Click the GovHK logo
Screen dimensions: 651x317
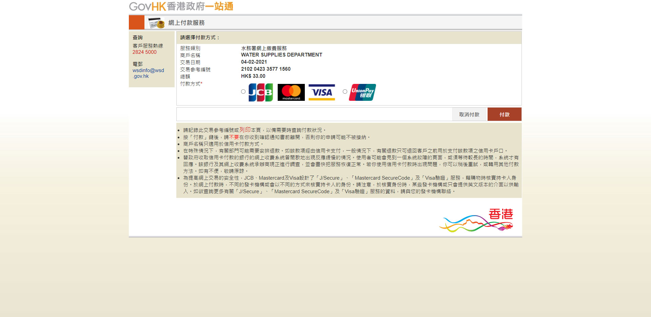(x=181, y=6)
